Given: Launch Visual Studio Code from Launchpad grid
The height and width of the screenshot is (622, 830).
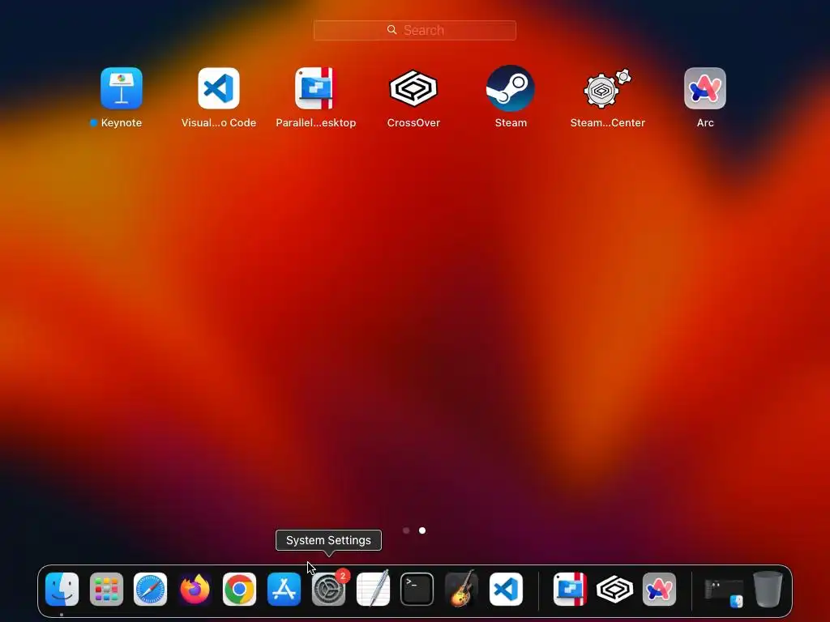Looking at the screenshot, I should pyautogui.click(x=219, y=88).
